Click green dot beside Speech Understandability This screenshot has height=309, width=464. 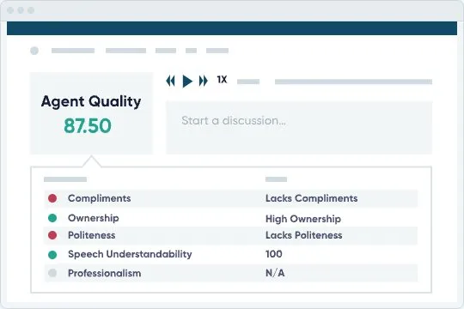[x=52, y=255]
